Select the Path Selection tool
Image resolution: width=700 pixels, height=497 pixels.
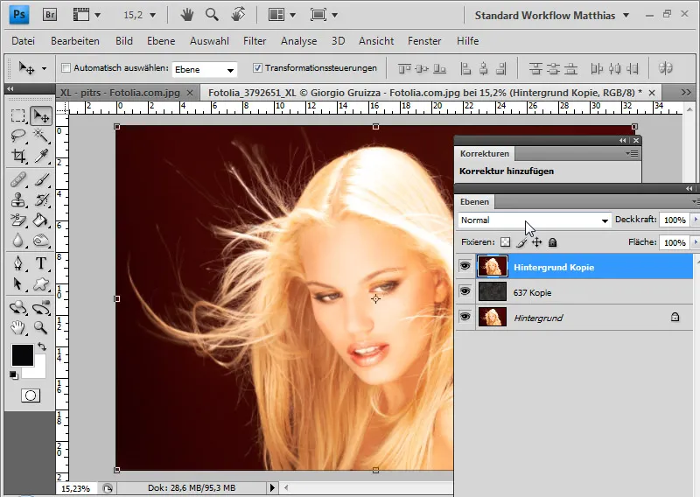click(17, 283)
